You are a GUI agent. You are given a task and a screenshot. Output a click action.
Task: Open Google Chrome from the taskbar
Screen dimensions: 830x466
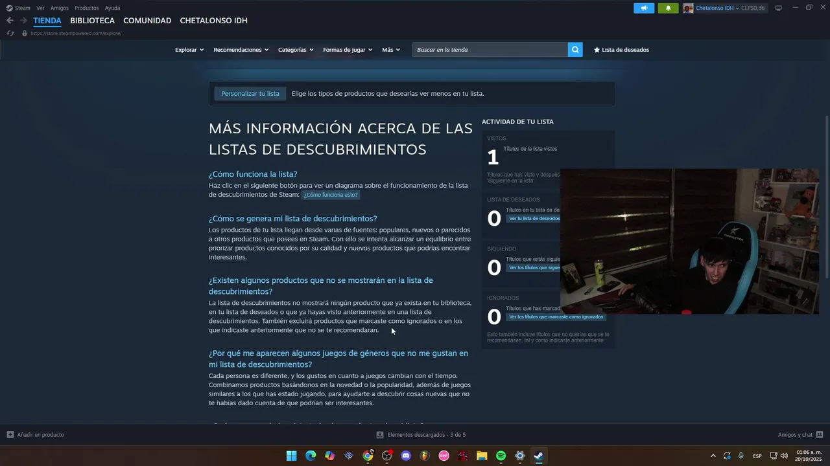pyautogui.click(x=368, y=456)
